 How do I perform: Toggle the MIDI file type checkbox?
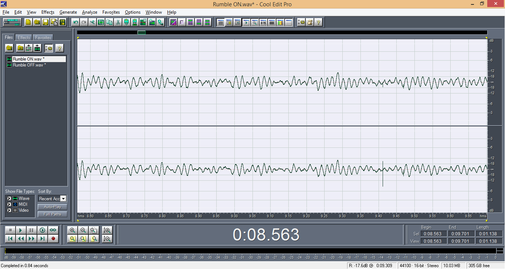click(x=9, y=204)
